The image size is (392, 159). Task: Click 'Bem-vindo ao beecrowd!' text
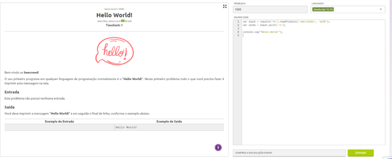click(x=22, y=73)
